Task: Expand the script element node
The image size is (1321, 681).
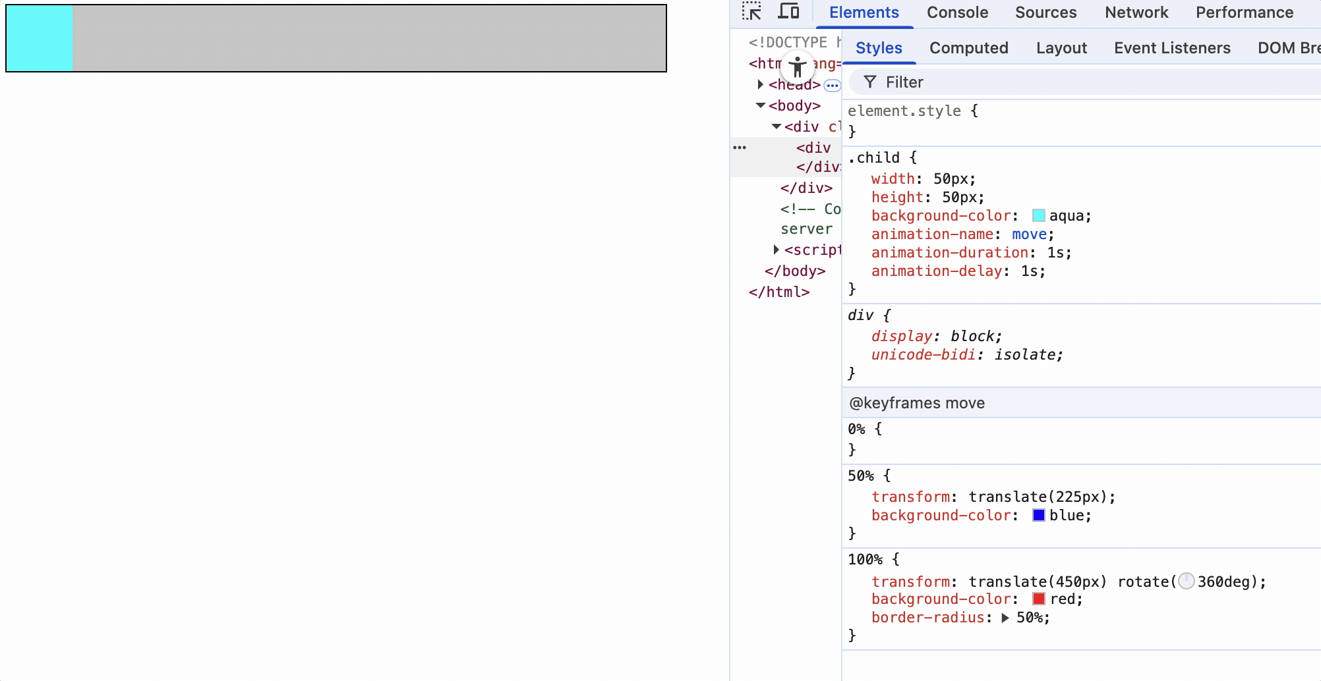Action: (776, 250)
